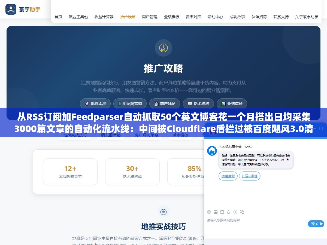
Task: Open 商户管理 navigation item
Action: pyautogui.click(x=150, y=17)
